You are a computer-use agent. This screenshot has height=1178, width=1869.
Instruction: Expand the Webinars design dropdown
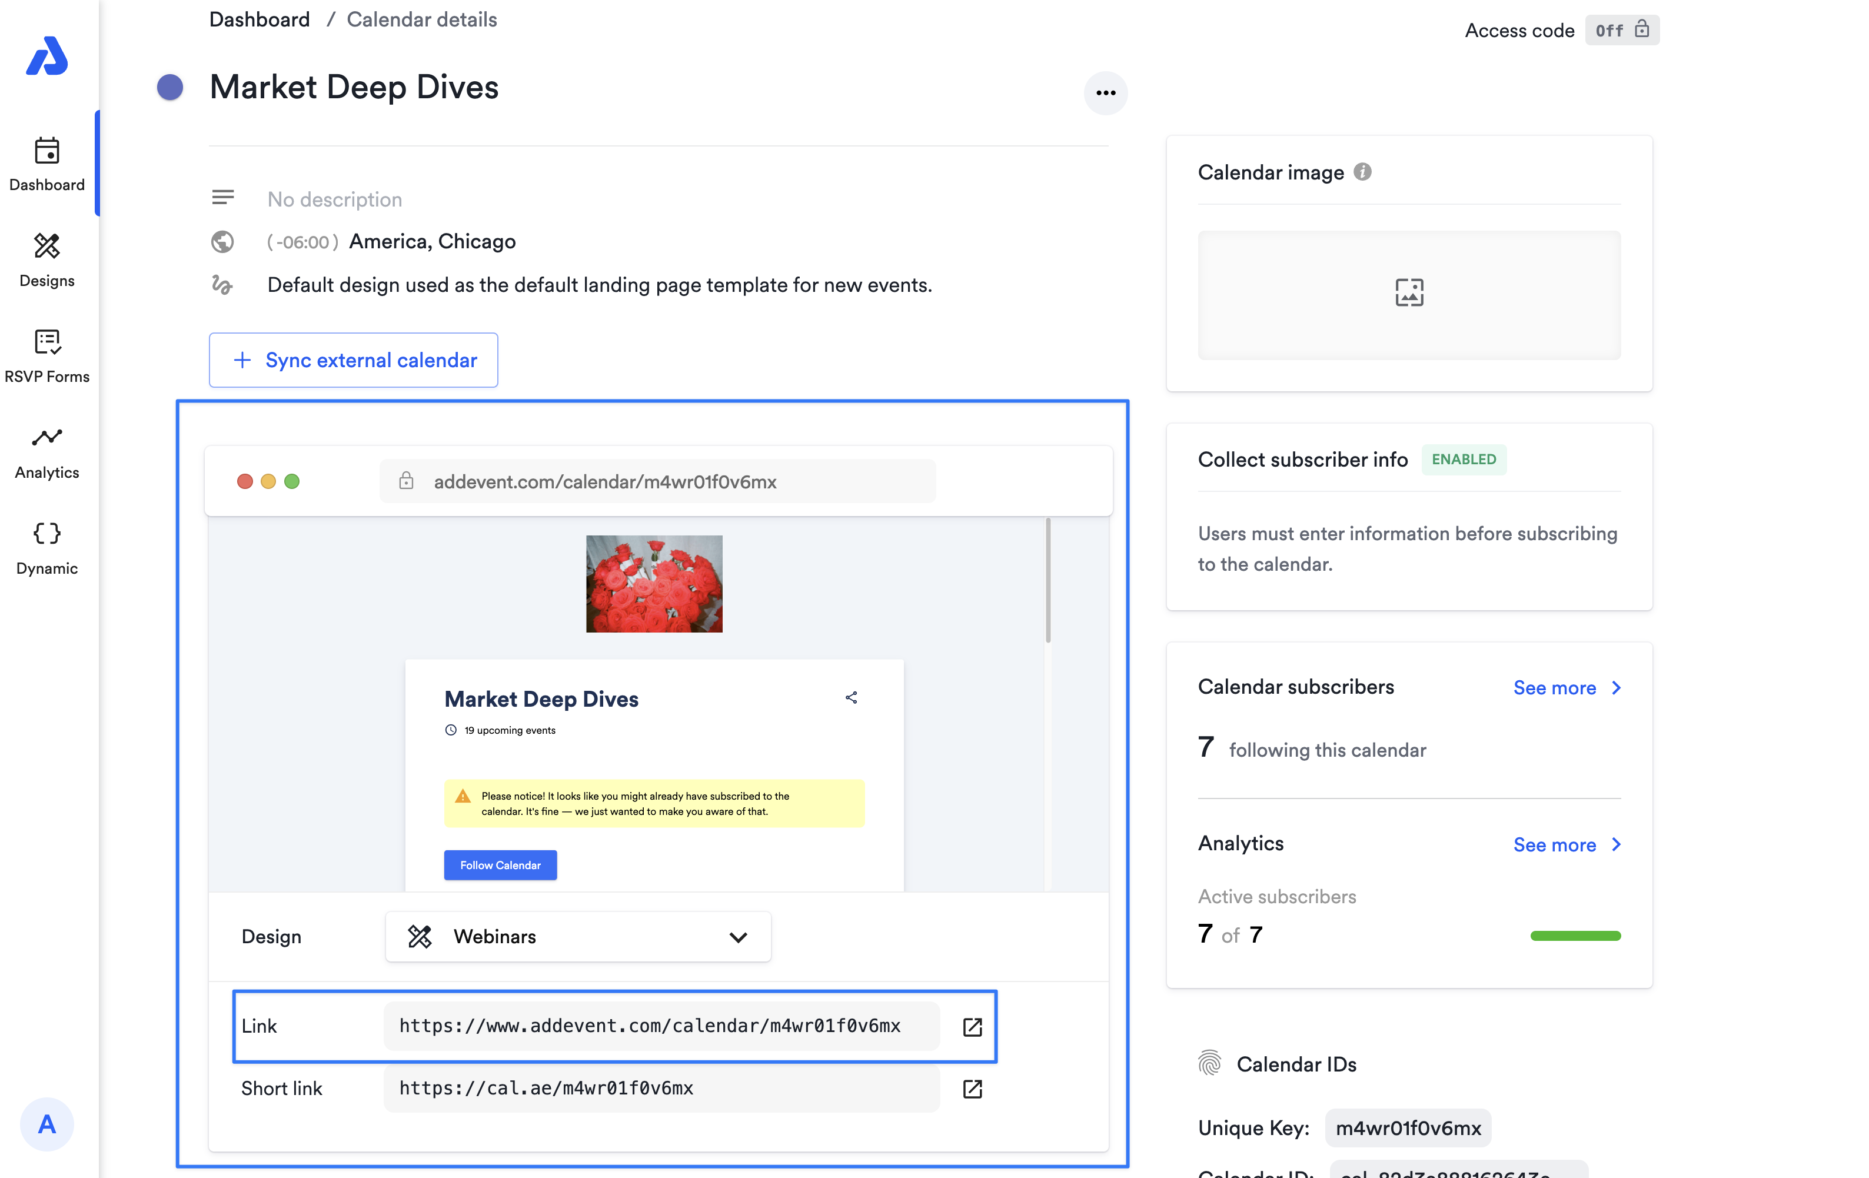(x=577, y=937)
